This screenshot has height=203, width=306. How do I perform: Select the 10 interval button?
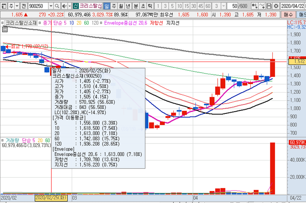click(179, 6)
